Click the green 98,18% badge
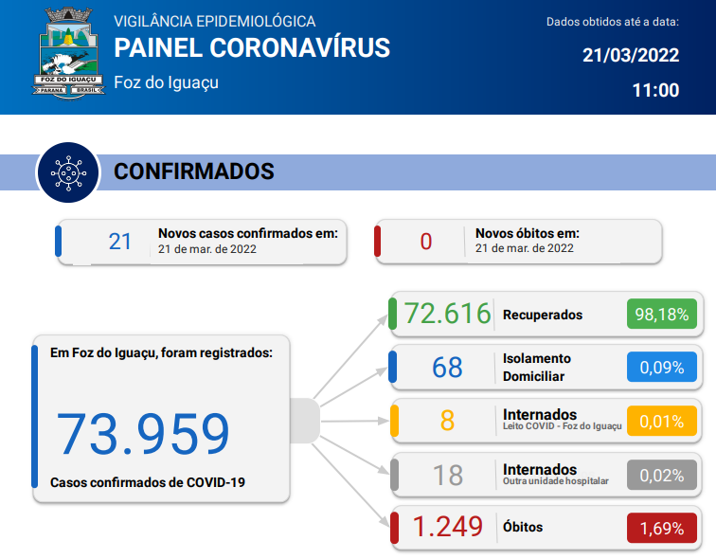Viewport: 716px width, 559px height. point(662,315)
